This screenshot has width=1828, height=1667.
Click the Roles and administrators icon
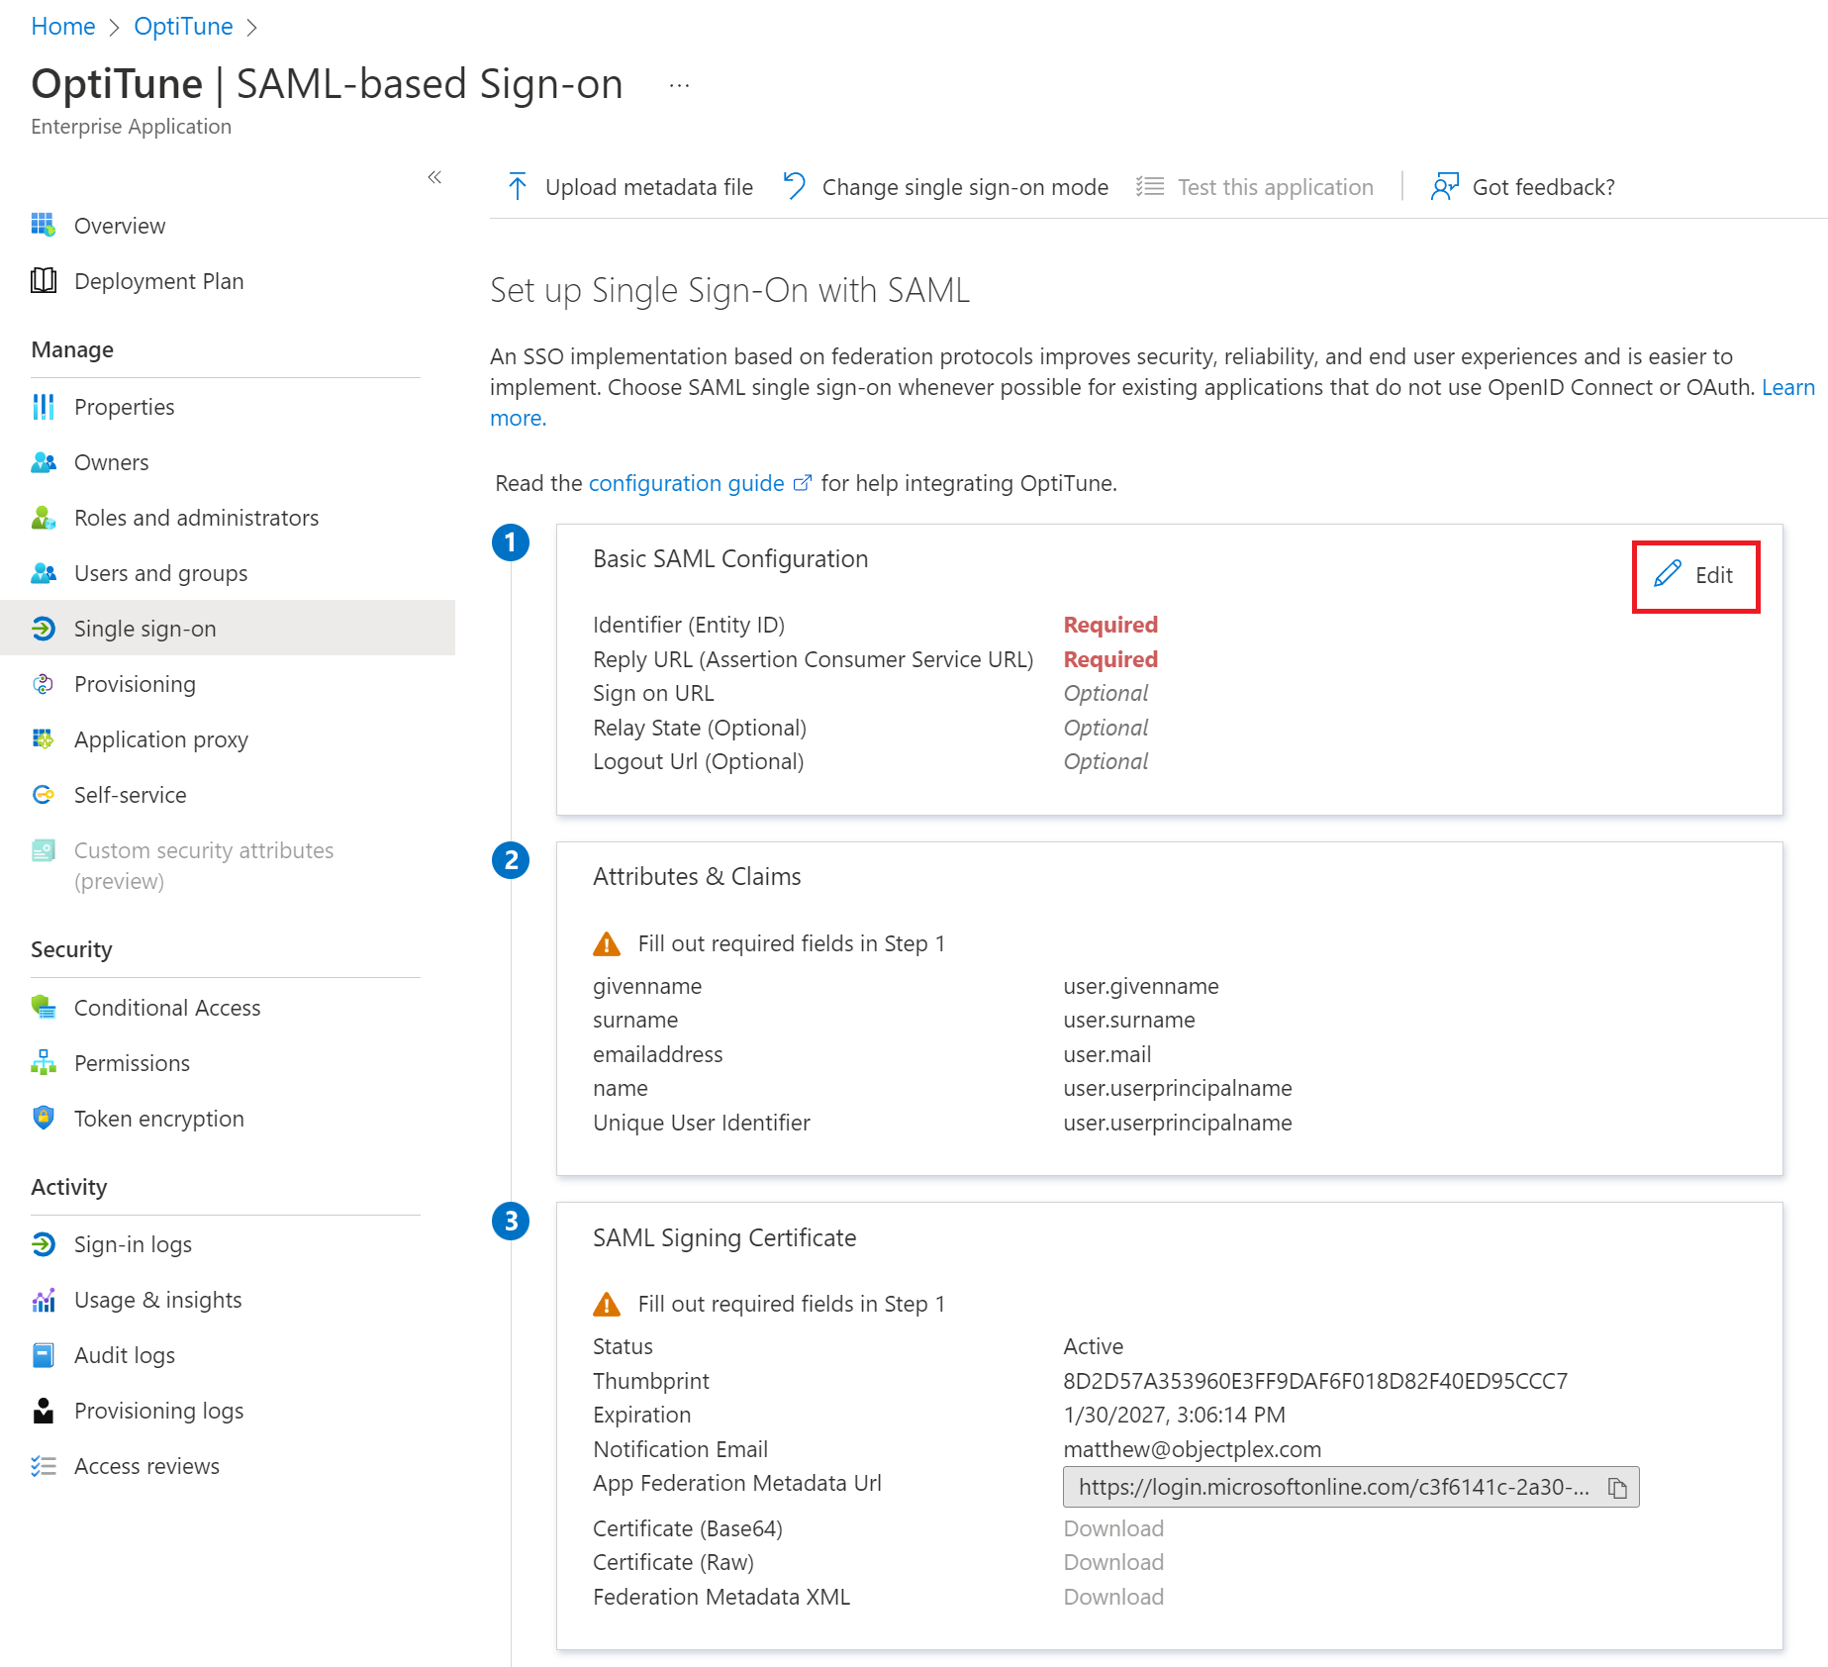(44, 517)
